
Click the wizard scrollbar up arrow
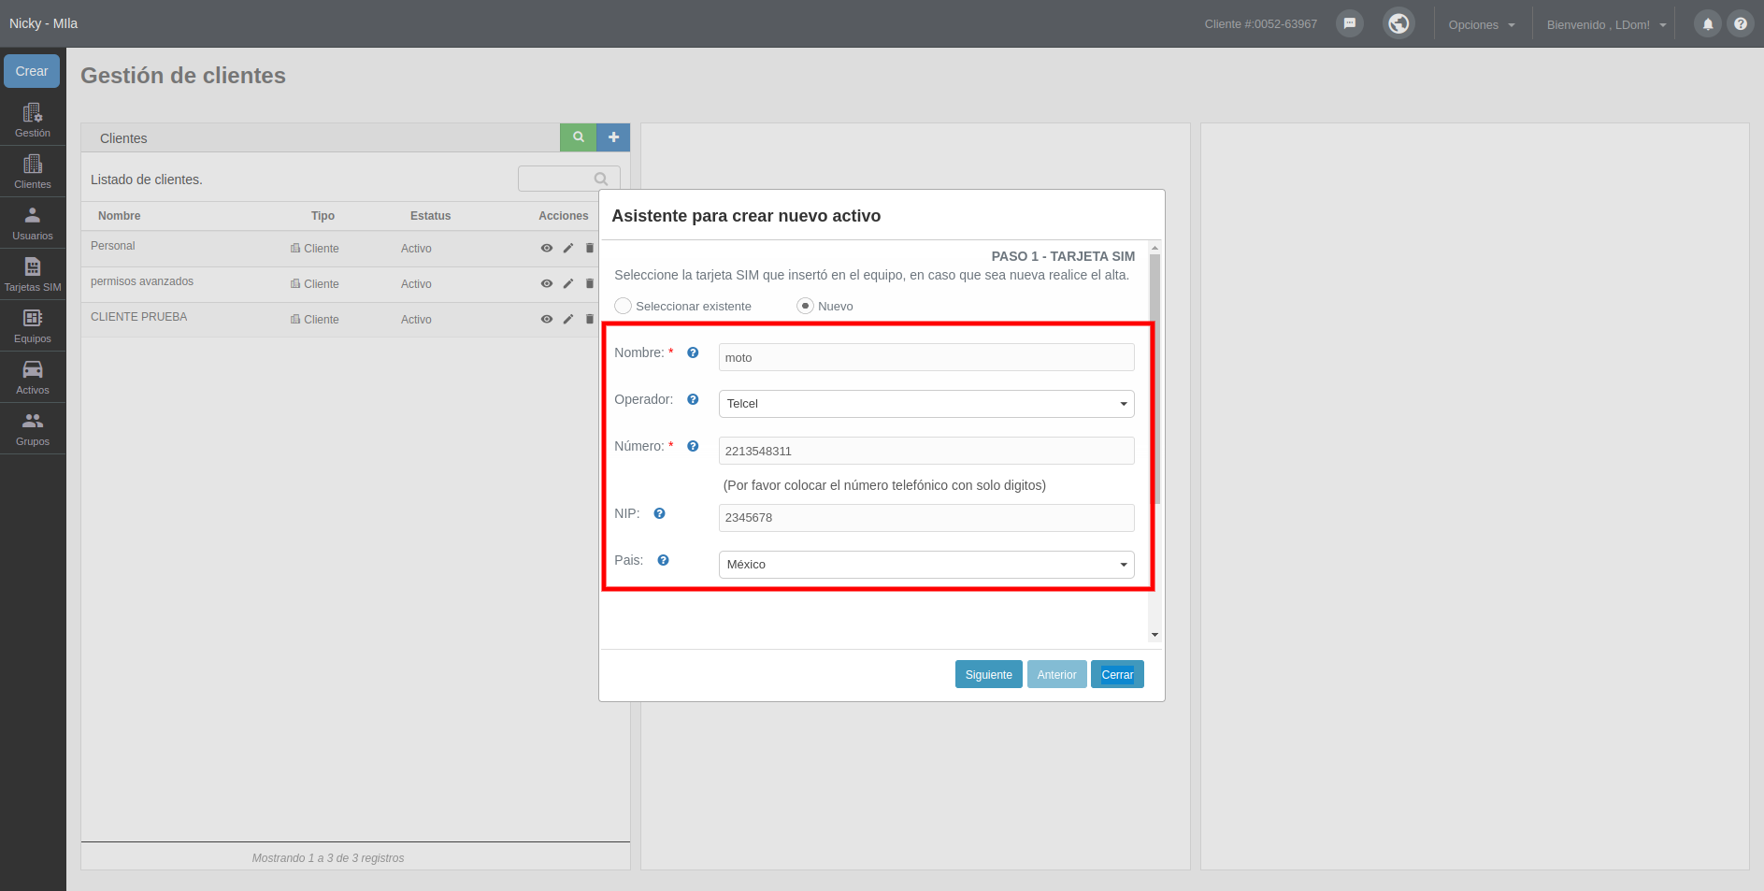[x=1154, y=248]
